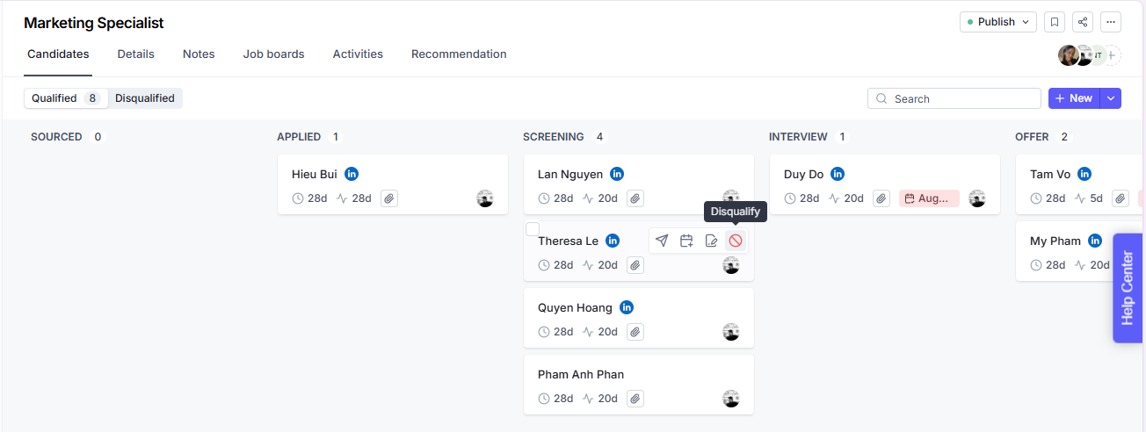Open the Help Center side panel
Image resolution: width=1146 pixels, height=432 pixels.
click(1128, 287)
